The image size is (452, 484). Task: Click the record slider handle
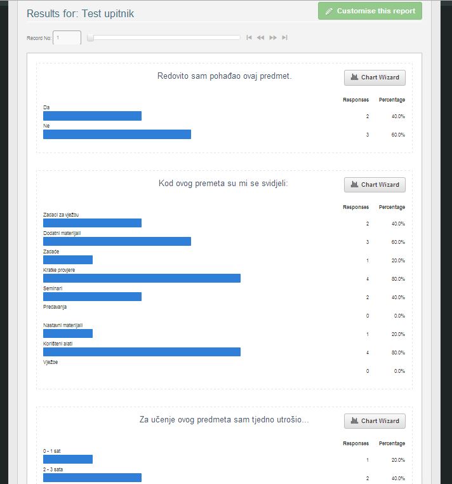pos(90,38)
